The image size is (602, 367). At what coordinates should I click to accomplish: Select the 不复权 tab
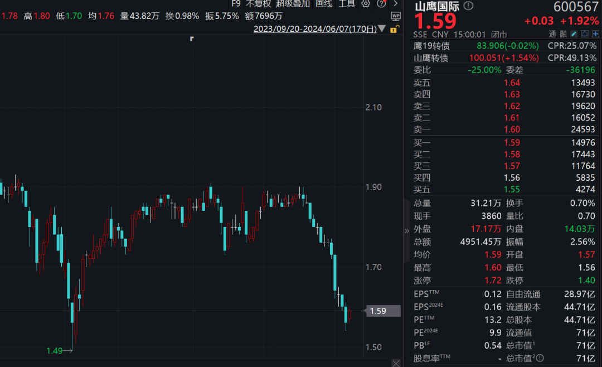pos(258,3)
